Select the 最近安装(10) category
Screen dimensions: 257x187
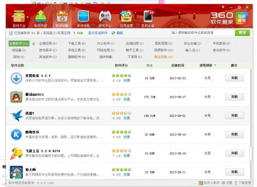pyautogui.click(x=163, y=57)
